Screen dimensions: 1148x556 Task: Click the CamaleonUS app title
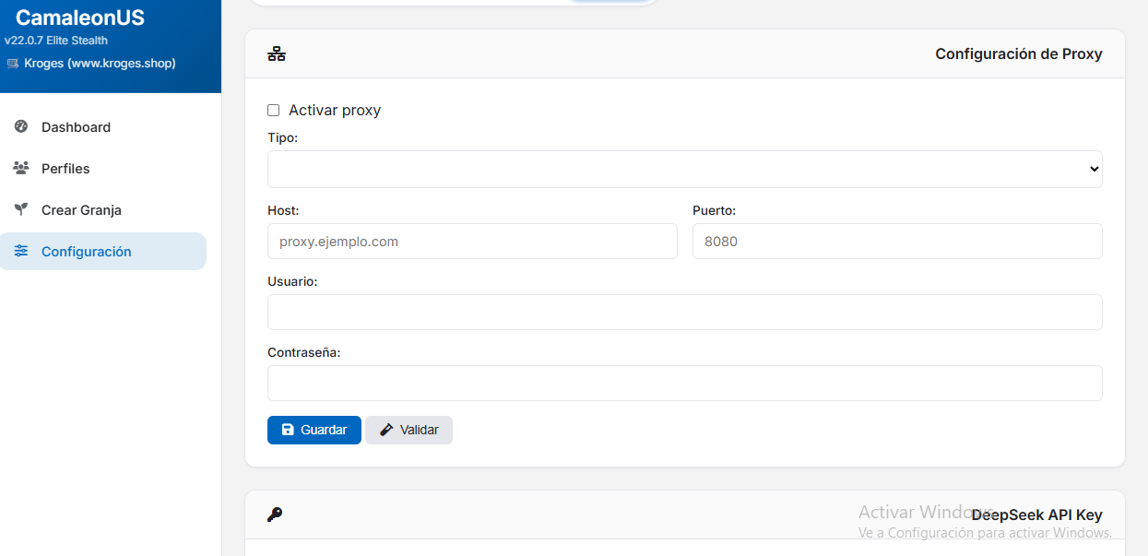click(x=80, y=18)
